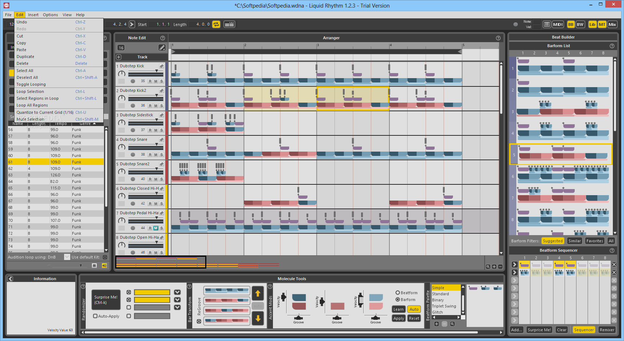Toggle the Use default Kit checkbox
Viewport: 624px width, 341px height.
105,257
